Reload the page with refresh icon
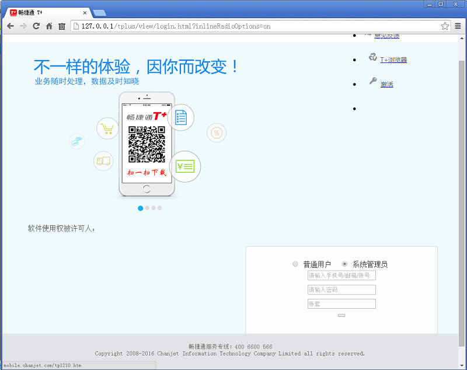Viewport: 467px width, 370px height. (36, 26)
